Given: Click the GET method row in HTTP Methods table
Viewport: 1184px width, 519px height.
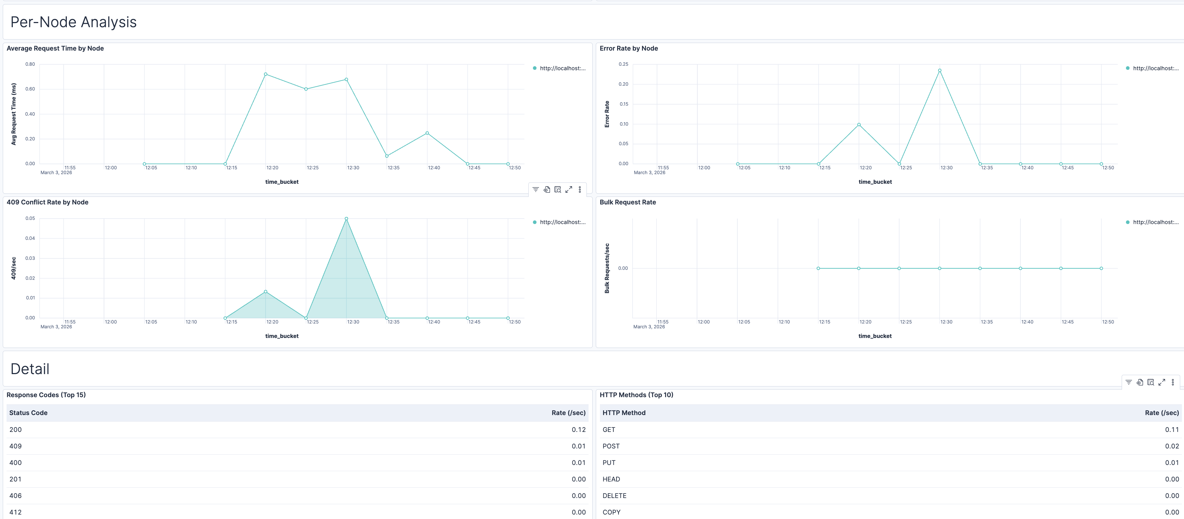Looking at the screenshot, I should [610, 430].
